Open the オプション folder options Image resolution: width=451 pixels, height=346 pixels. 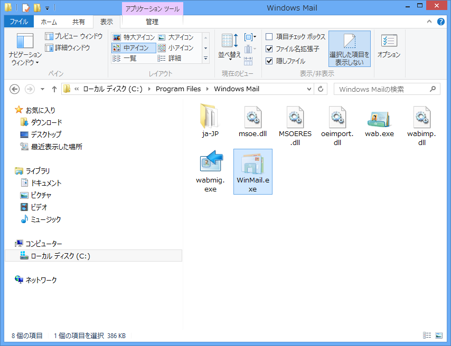(389, 46)
